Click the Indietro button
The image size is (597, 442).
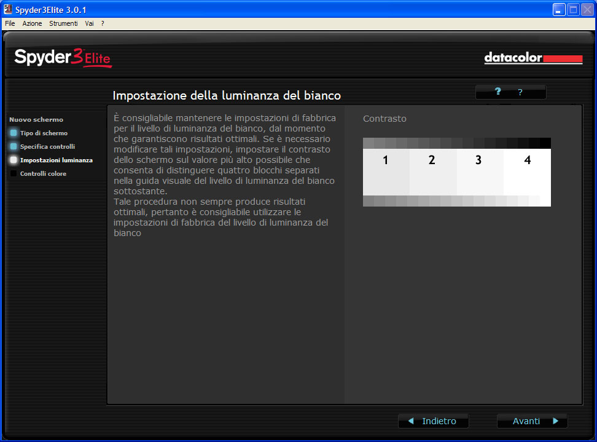coord(433,421)
